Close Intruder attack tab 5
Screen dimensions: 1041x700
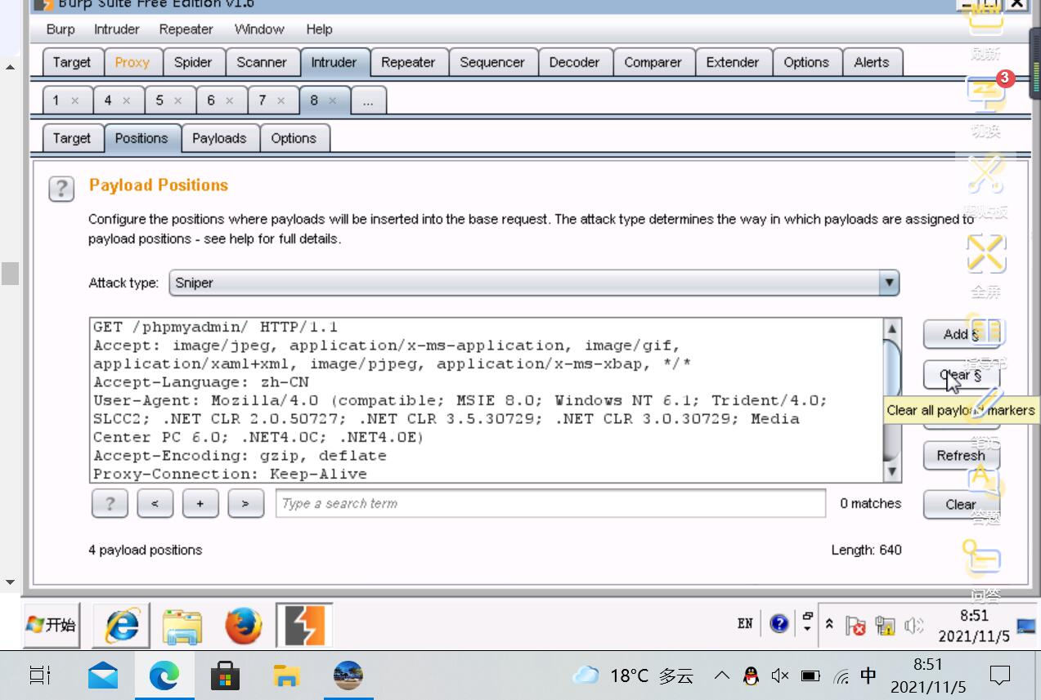178,100
